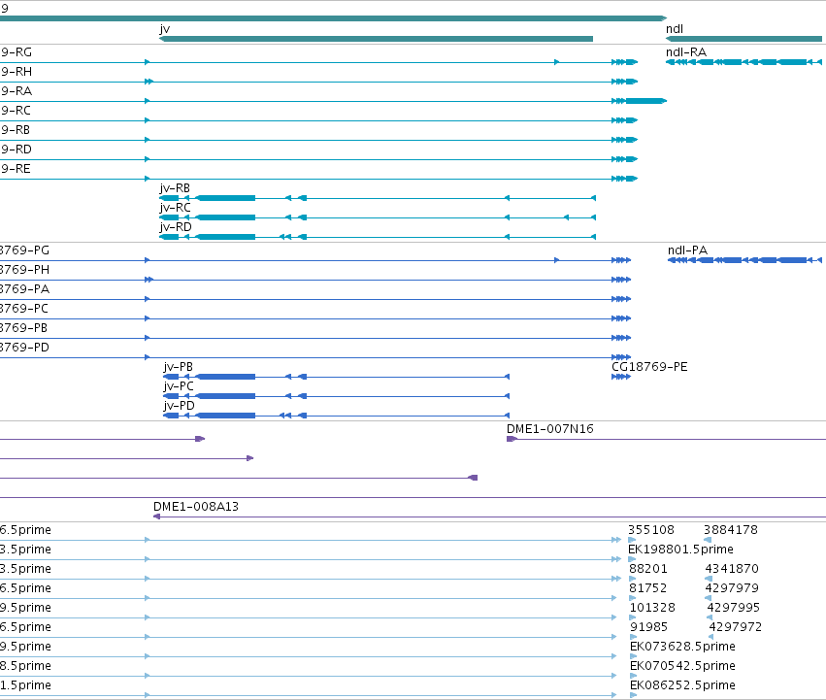This screenshot has width=826, height=700.
Task: Click EST label 4297979
Action: [731, 588]
